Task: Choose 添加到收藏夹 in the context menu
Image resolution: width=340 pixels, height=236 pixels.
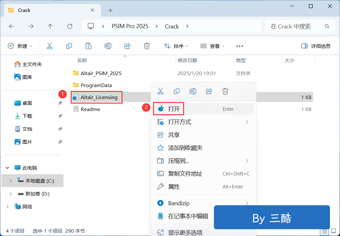Action: [203, 148]
